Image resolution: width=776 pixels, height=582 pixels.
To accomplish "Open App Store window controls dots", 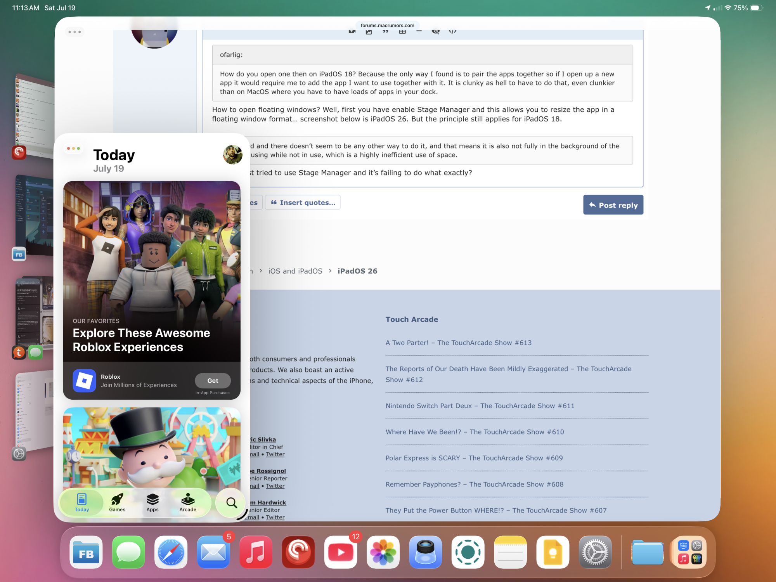I will click(x=73, y=149).
